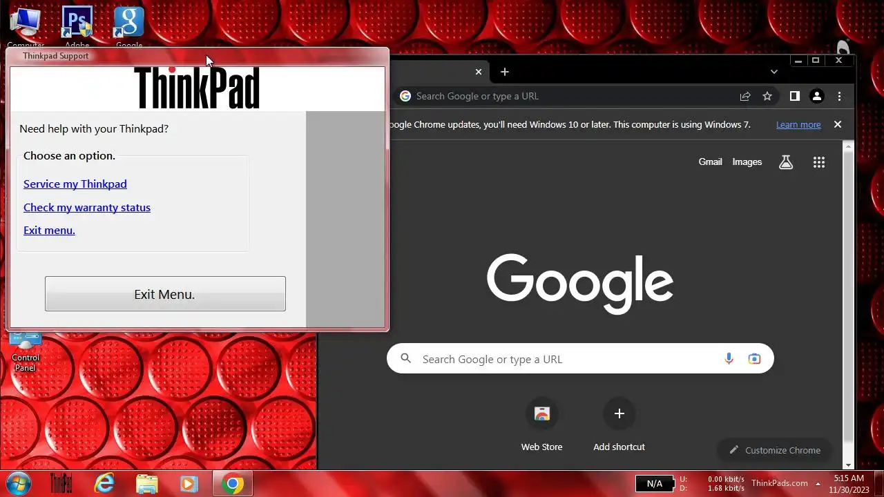This screenshot has height=497, width=884.
Task: Open the Web Store shortcut
Action: click(541, 425)
